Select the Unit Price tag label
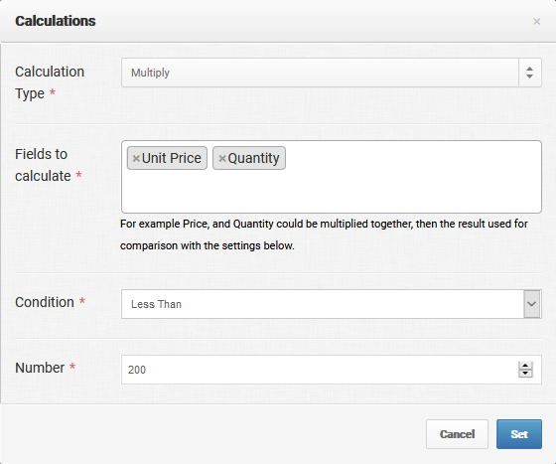The image size is (556, 464). (x=171, y=158)
